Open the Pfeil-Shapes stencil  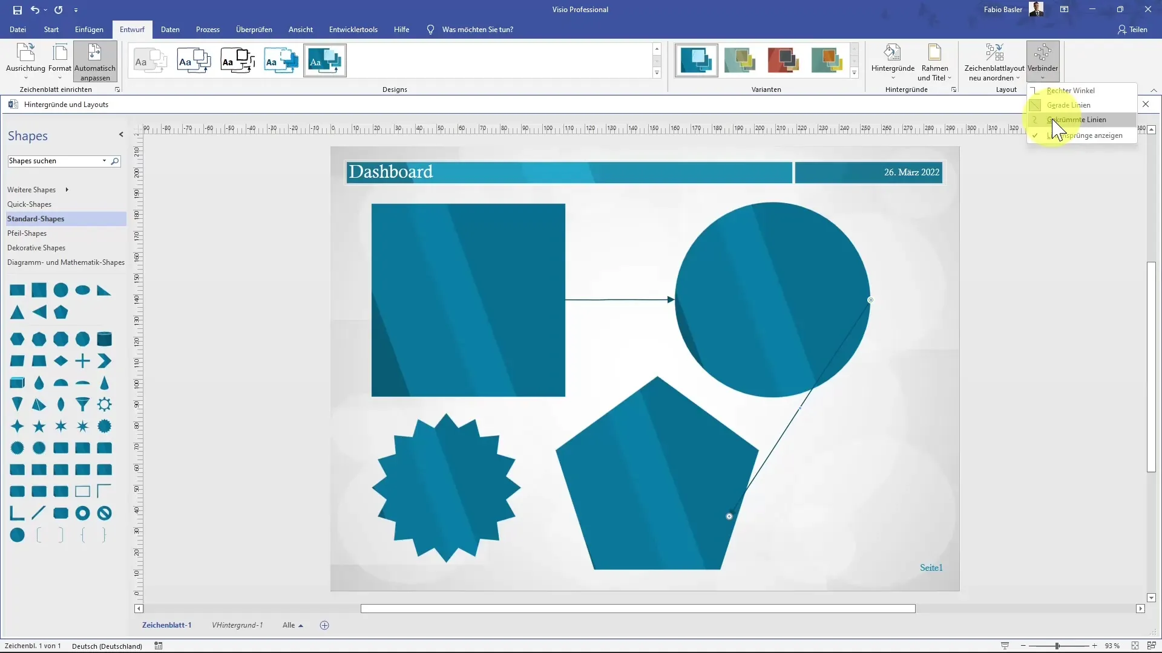point(27,233)
